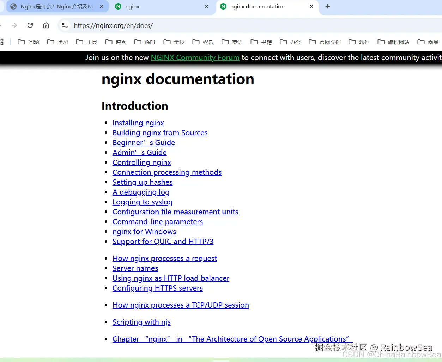Image resolution: width=442 pixels, height=362 pixels.
Task: Go to the browser home page
Action: pyautogui.click(x=46, y=25)
